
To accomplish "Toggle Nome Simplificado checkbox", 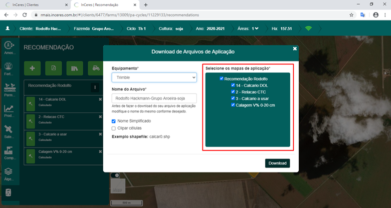I will [114, 121].
